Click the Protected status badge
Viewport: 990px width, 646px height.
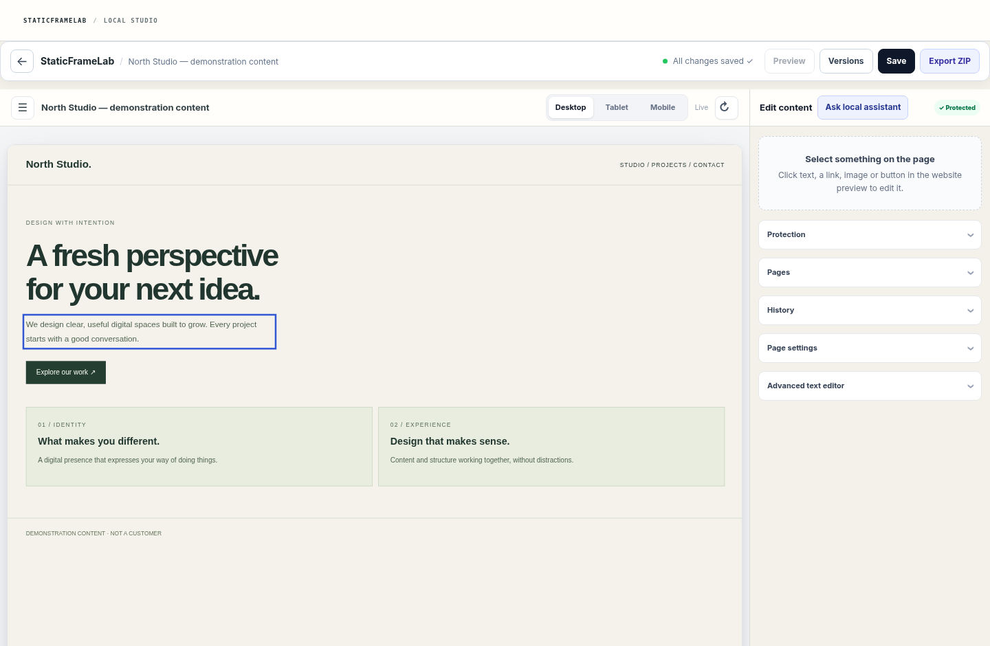tap(957, 108)
